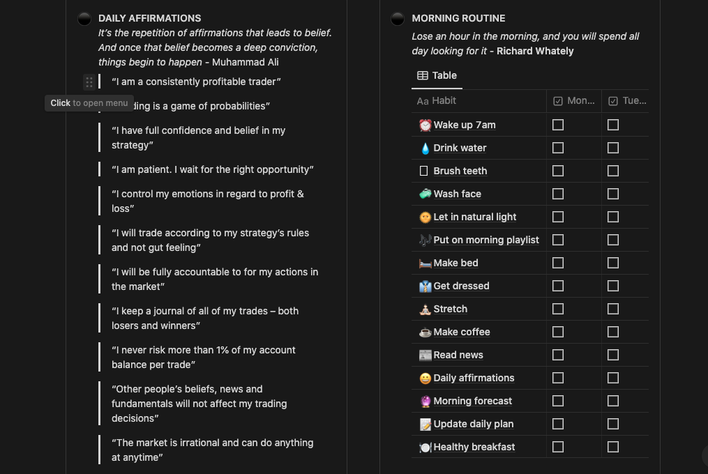This screenshot has height=474, width=708.
Task: Click the sun icon for Let in natural light
Action: pyautogui.click(x=425, y=217)
